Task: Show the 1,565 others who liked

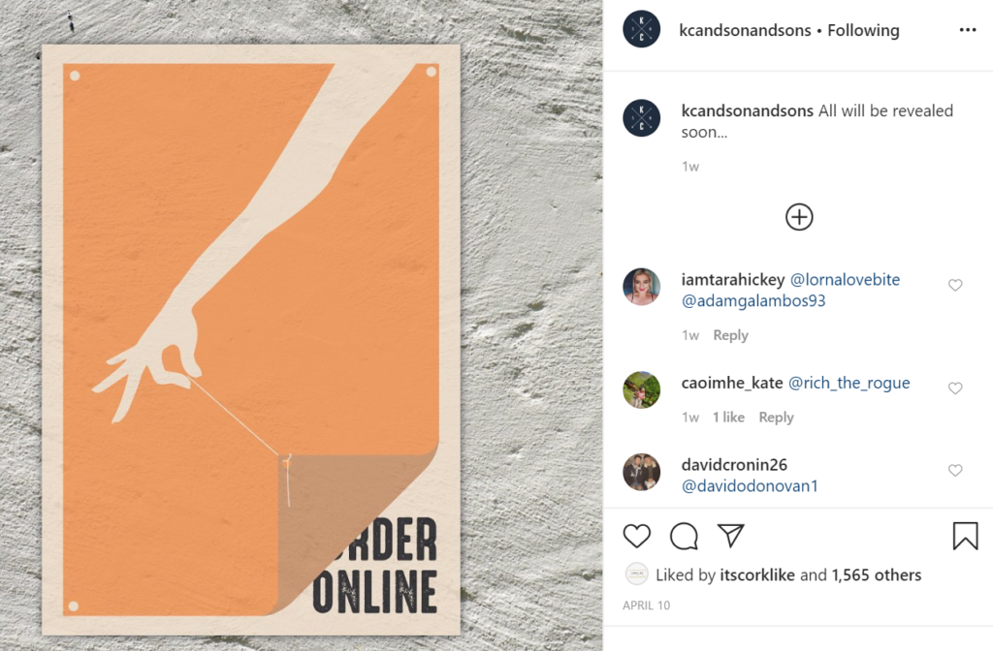Action: point(877,575)
